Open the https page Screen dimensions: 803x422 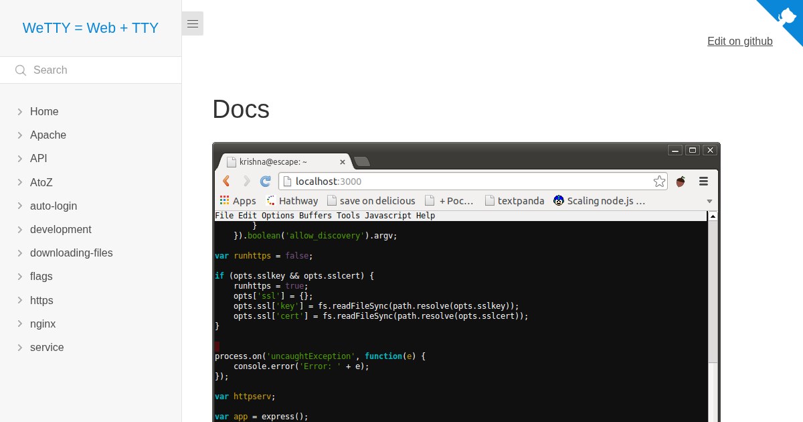(41, 301)
